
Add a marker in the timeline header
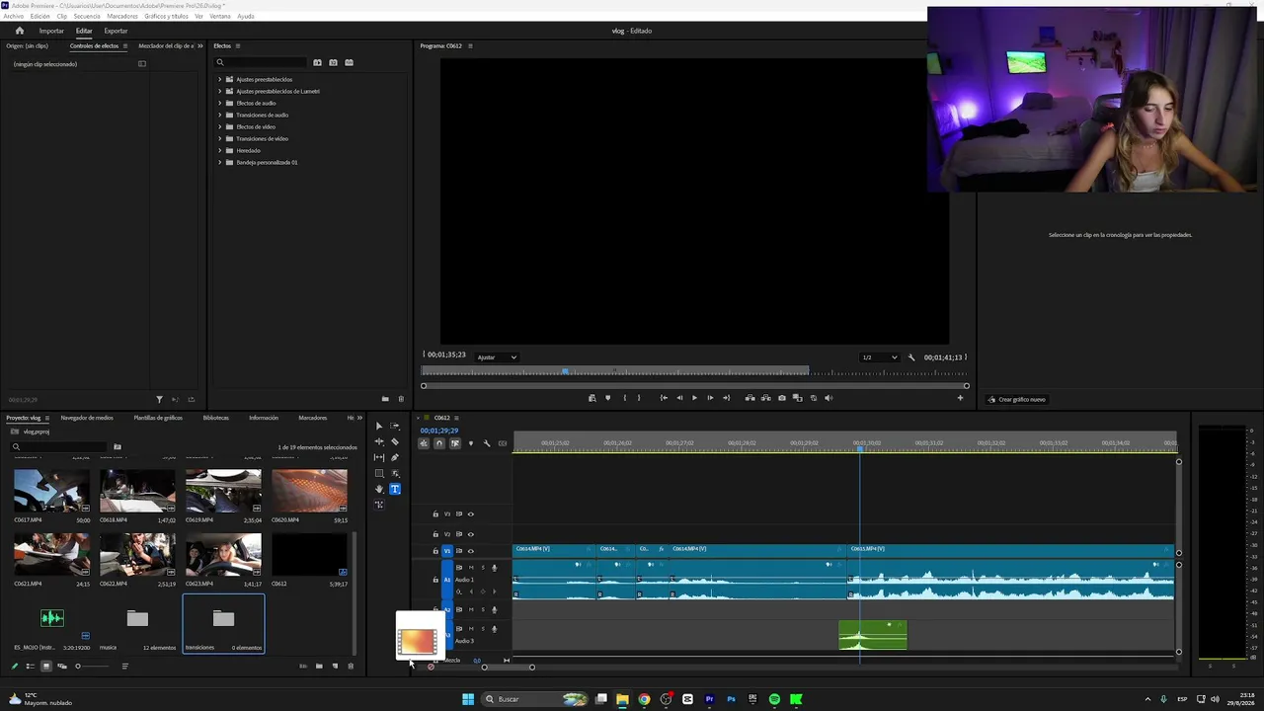471,443
